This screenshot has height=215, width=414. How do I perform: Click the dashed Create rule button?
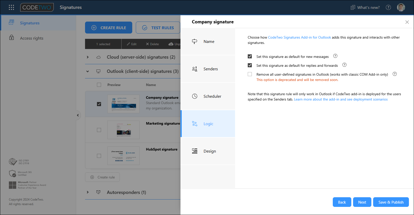coord(102,177)
